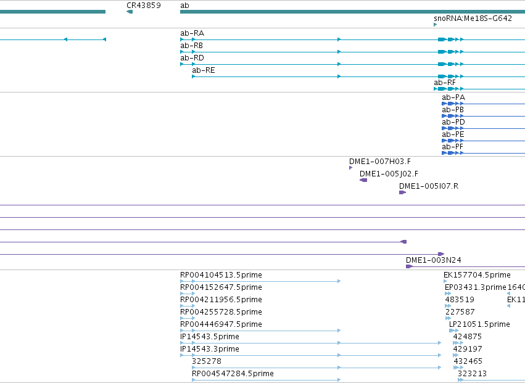Viewport: 525px width, 383px height.
Task: Click the DME1-005I07.R label
Action: (x=429, y=186)
